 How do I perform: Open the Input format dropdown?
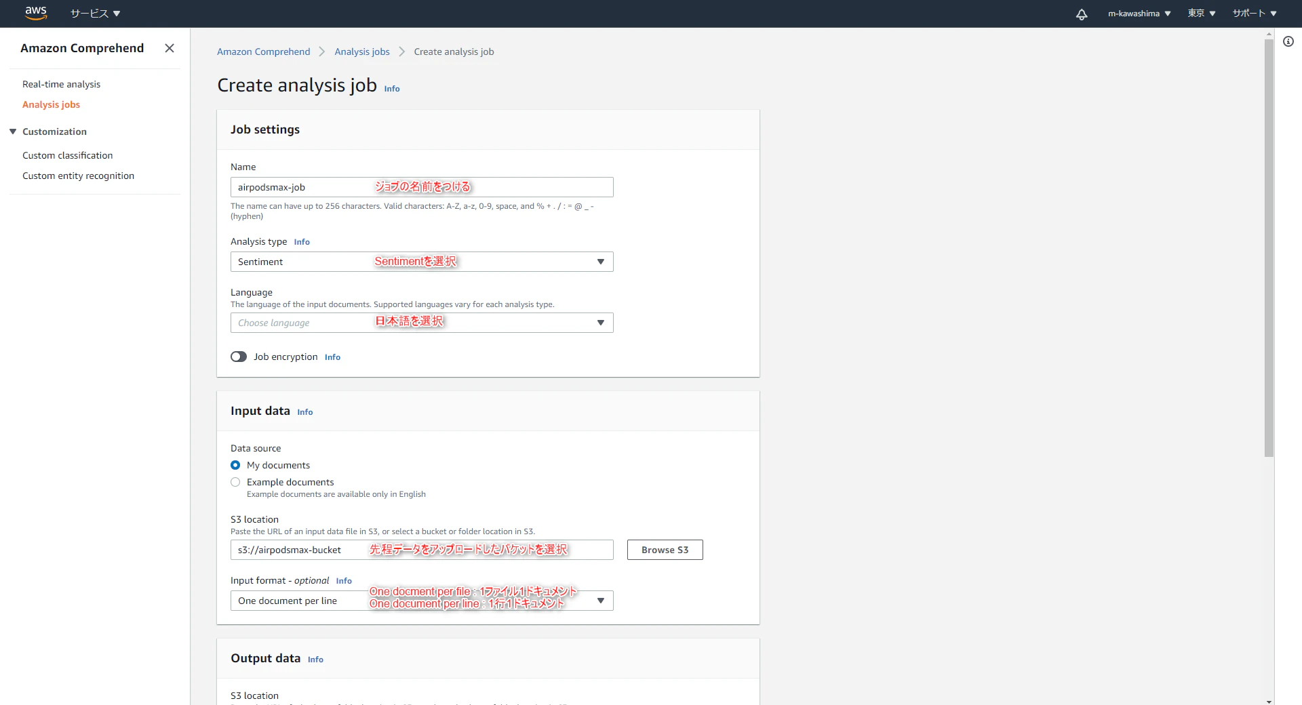coord(422,601)
